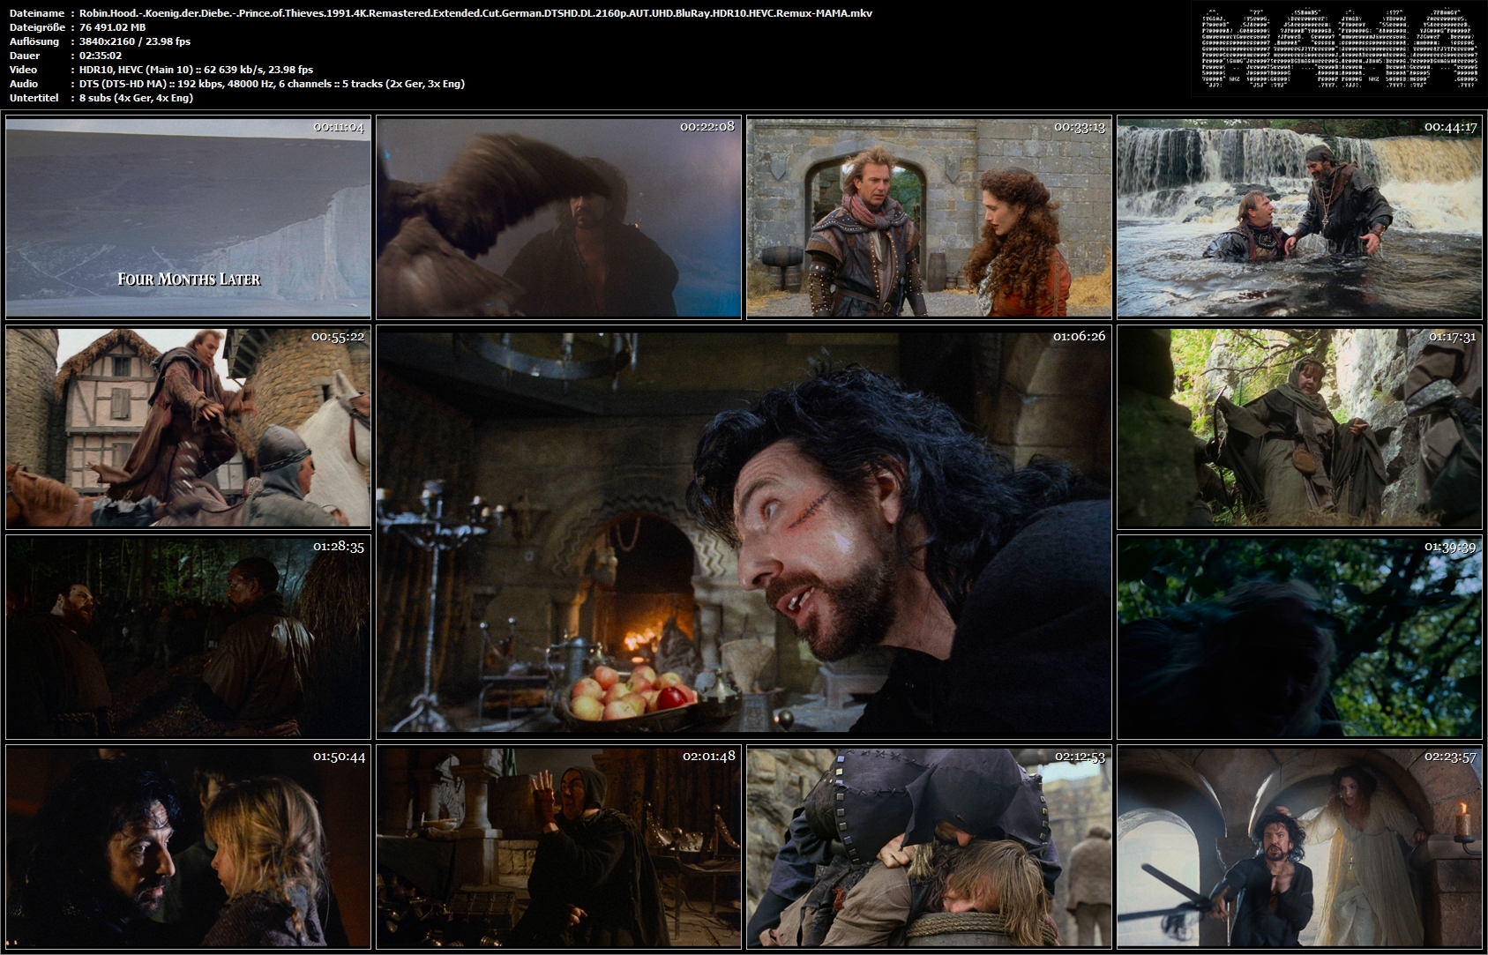Click the 'Auflösung' label
This screenshot has width=1488, height=955.
34,41
